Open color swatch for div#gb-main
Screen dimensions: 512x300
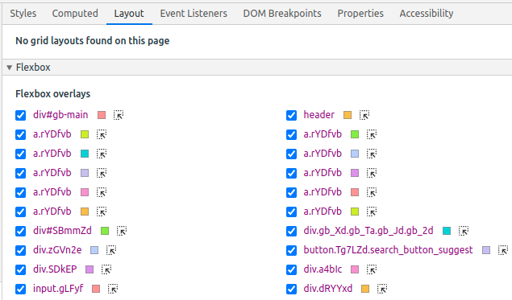coord(102,115)
